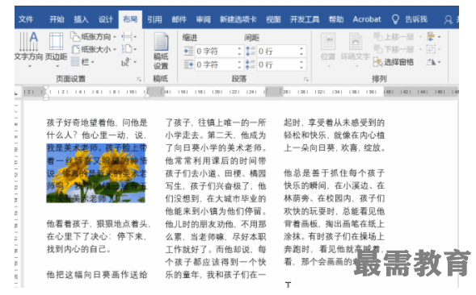Open the rotate objects icon dropdown

(433, 62)
